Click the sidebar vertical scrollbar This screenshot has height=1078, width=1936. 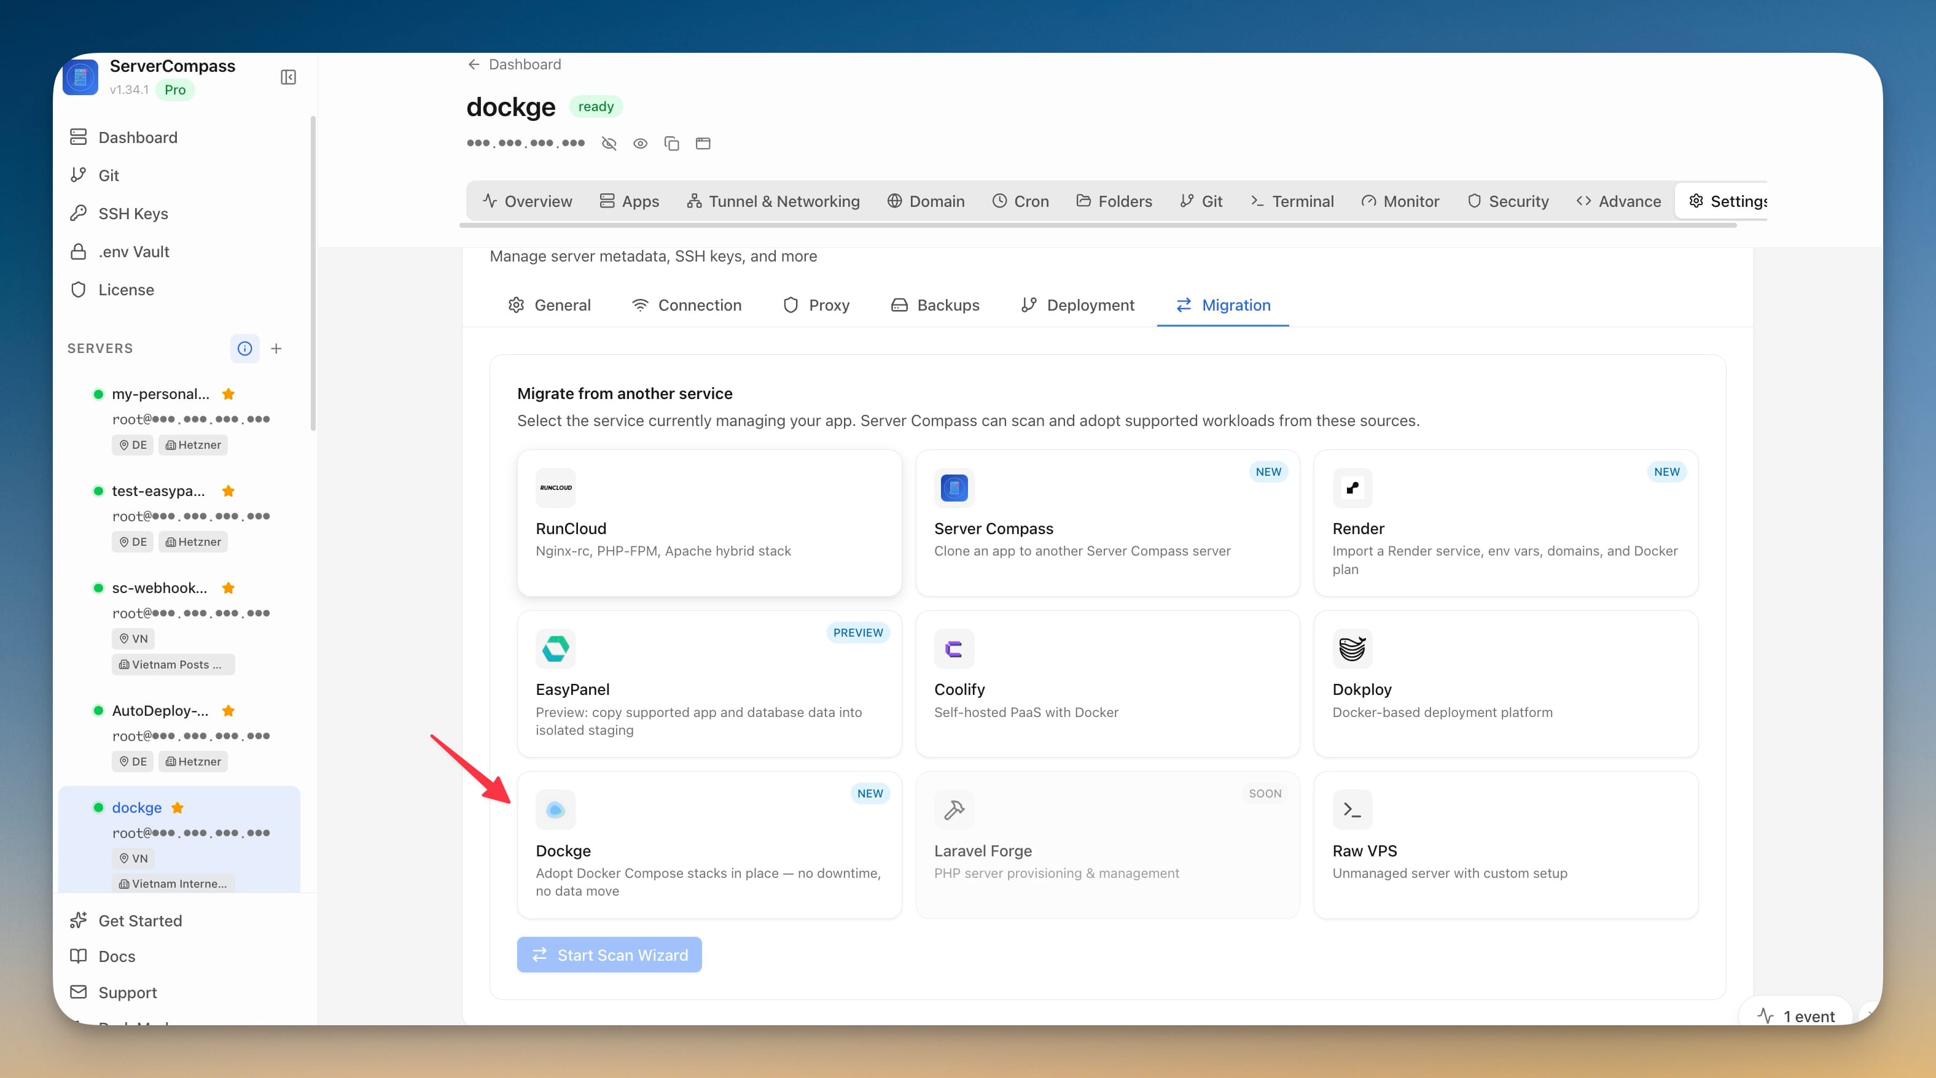313,274
